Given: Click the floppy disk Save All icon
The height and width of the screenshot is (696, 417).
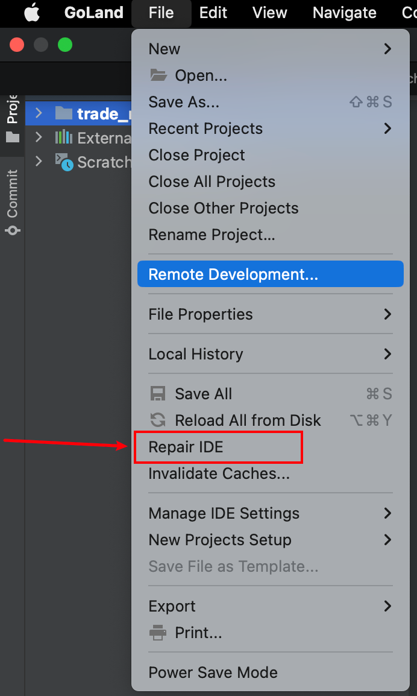Looking at the screenshot, I should pyautogui.click(x=157, y=394).
